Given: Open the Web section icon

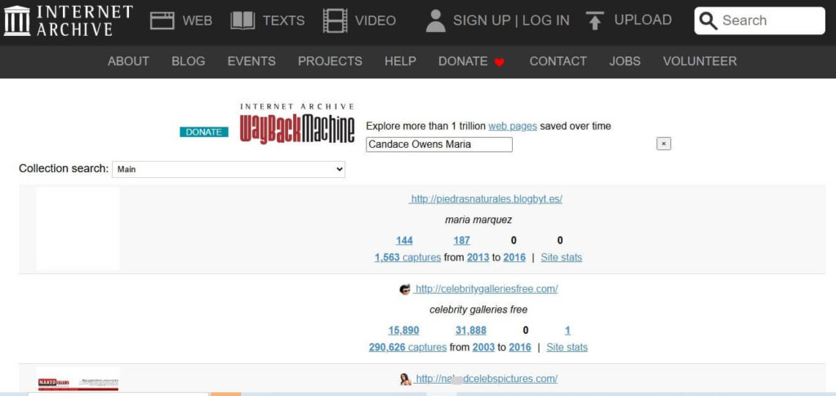Looking at the screenshot, I should [x=162, y=20].
